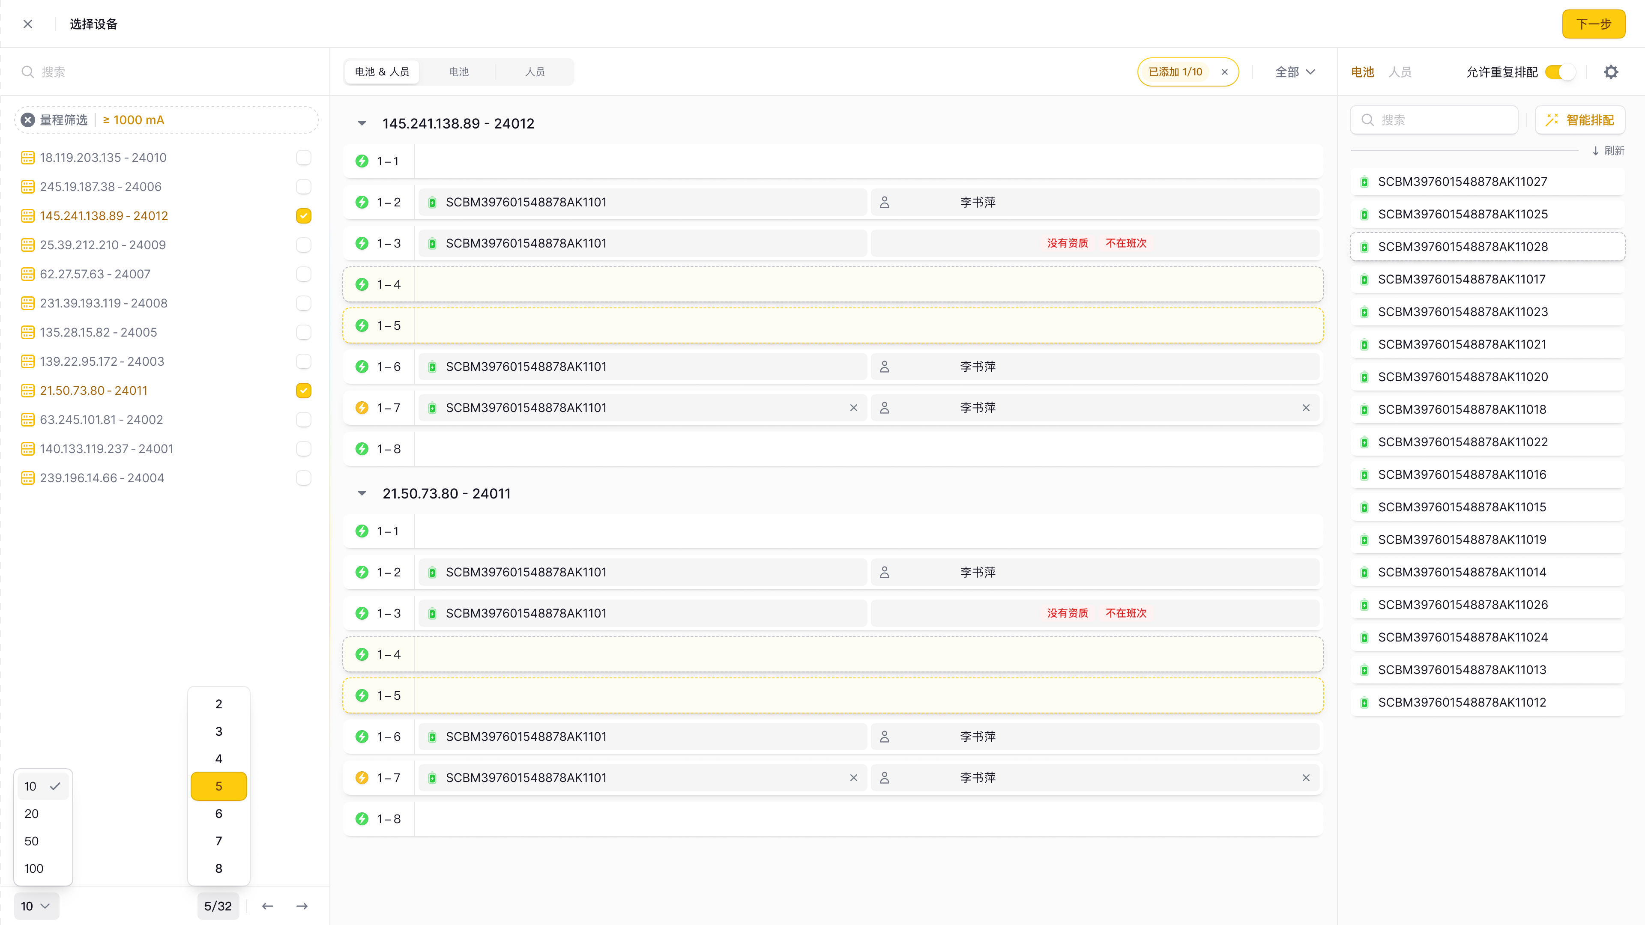Switch to the 人员 tab in center panel
The image size is (1645, 925).
535,72
